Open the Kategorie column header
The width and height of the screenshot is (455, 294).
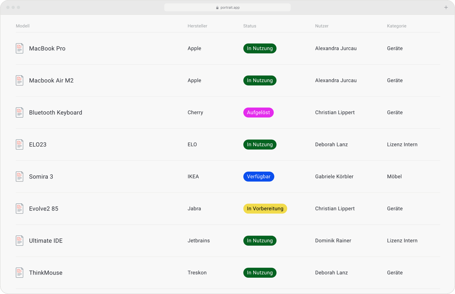click(x=397, y=26)
